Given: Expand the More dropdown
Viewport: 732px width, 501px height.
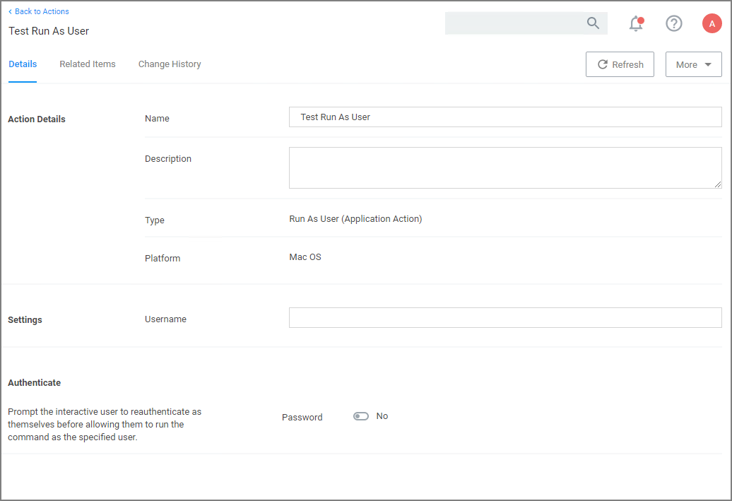Looking at the screenshot, I should (x=693, y=64).
